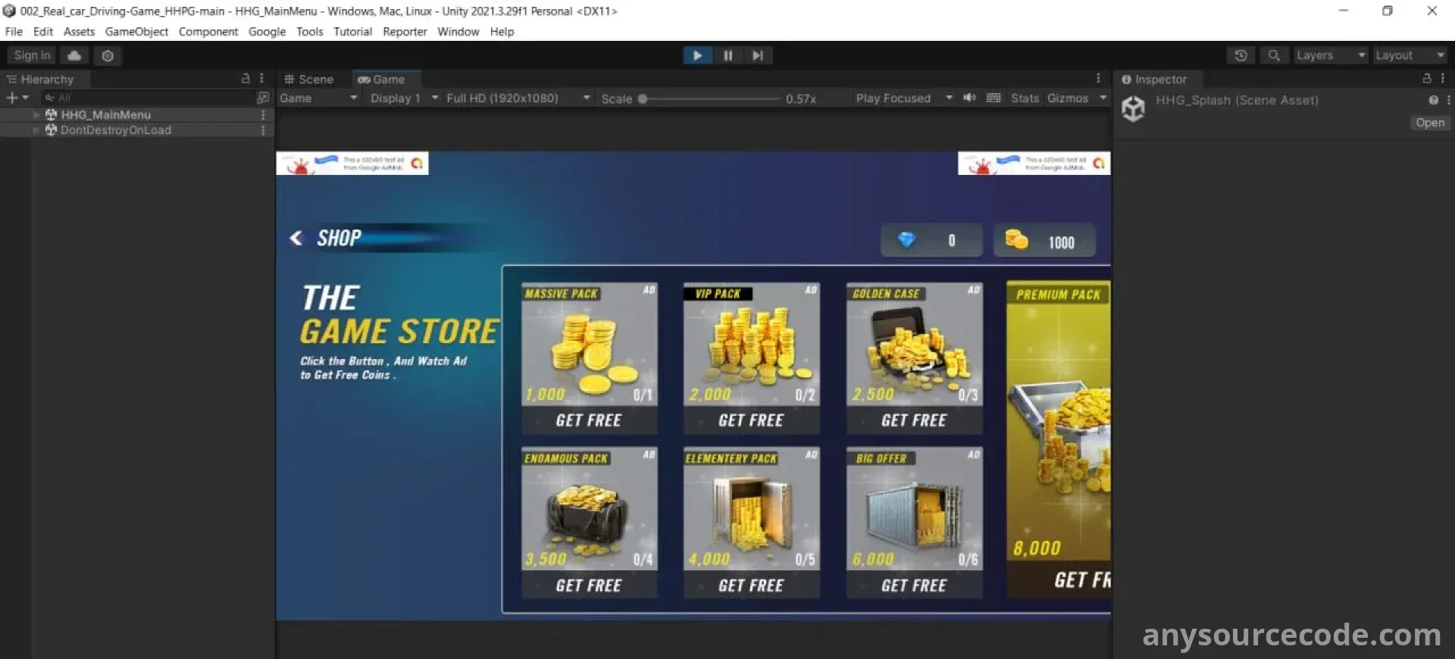Screen dimensions: 1455x659
Task: Click the Open button in the Inspector
Action: point(1430,123)
